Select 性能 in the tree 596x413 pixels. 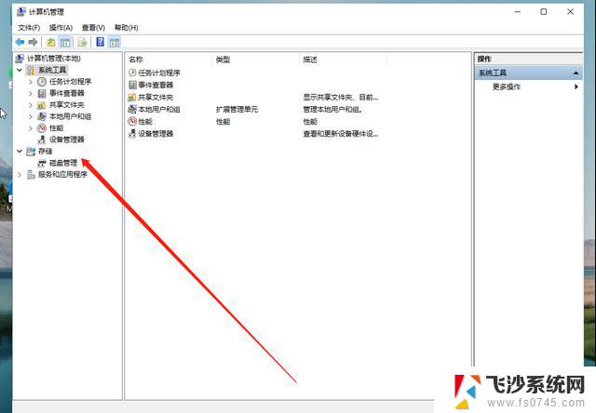(x=56, y=128)
